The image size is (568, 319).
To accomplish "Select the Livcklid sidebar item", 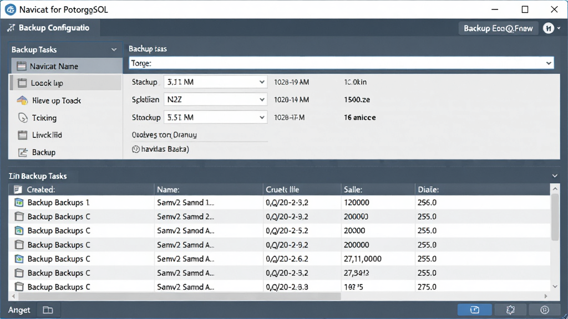I will coord(66,135).
